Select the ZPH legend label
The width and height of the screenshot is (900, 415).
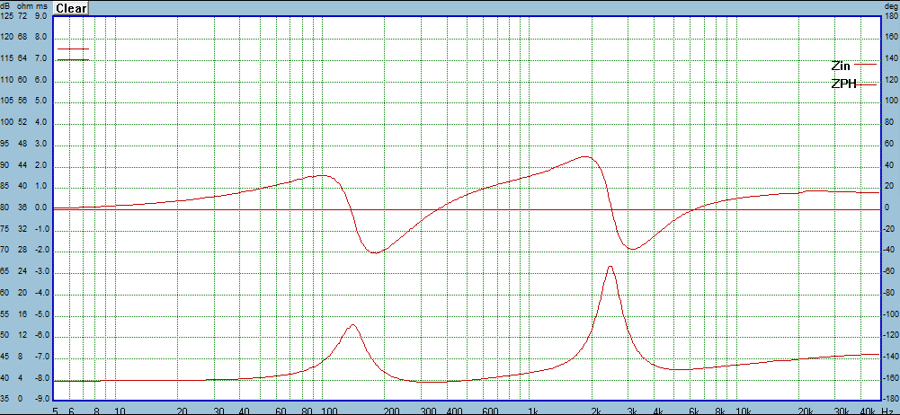[x=843, y=84]
